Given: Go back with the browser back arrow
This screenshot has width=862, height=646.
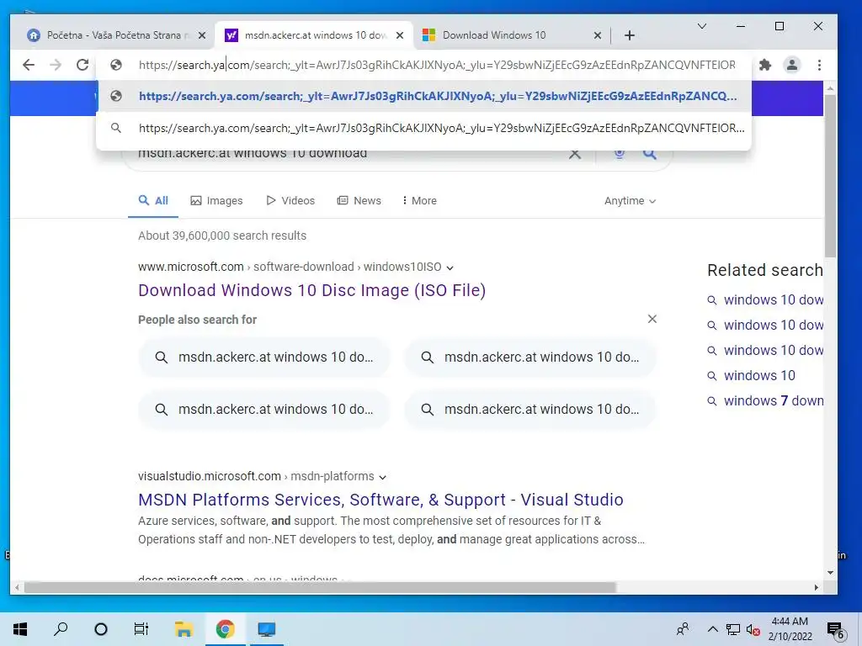Looking at the screenshot, I should tap(29, 65).
